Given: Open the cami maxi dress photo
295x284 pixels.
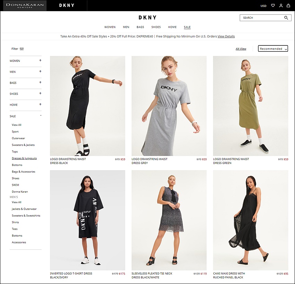Looking at the screenshot, I should click(251, 220).
